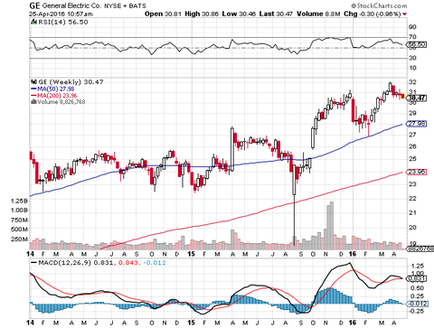
Task: Click the MACD scale label 1.25
Action: pyautogui.click(x=418, y=266)
